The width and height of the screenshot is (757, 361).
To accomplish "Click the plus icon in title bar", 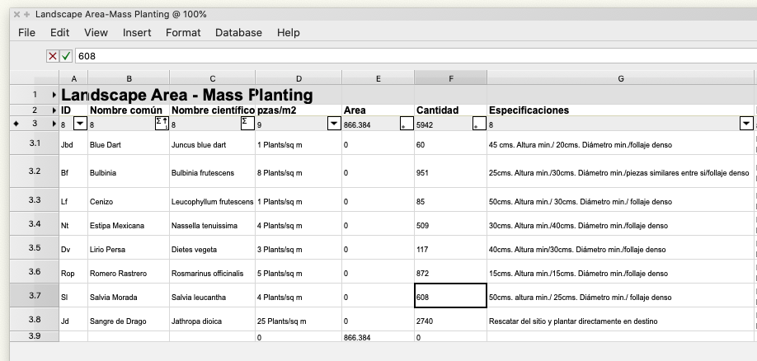I will point(26,15).
